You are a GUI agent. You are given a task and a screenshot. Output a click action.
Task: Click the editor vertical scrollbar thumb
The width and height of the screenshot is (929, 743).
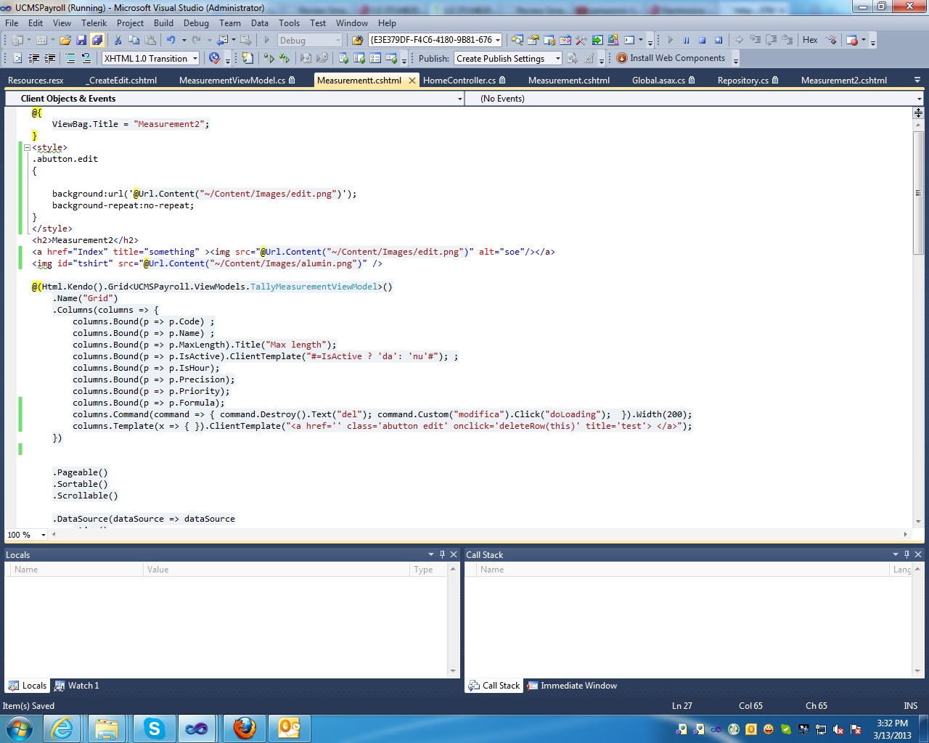(918, 192)
